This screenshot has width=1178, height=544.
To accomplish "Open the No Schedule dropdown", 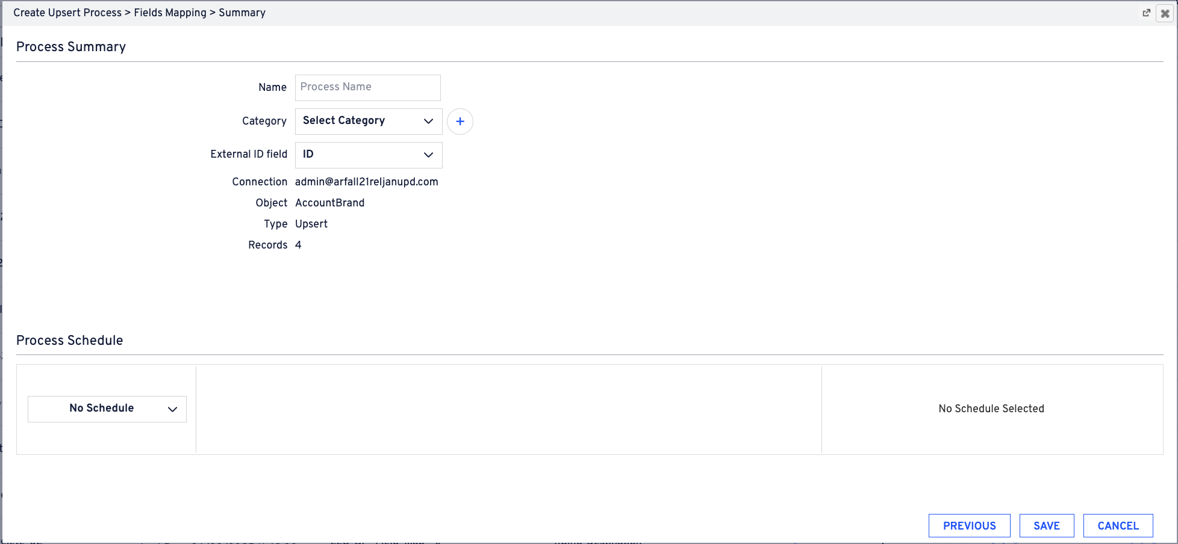I will (x=107, y=409).
